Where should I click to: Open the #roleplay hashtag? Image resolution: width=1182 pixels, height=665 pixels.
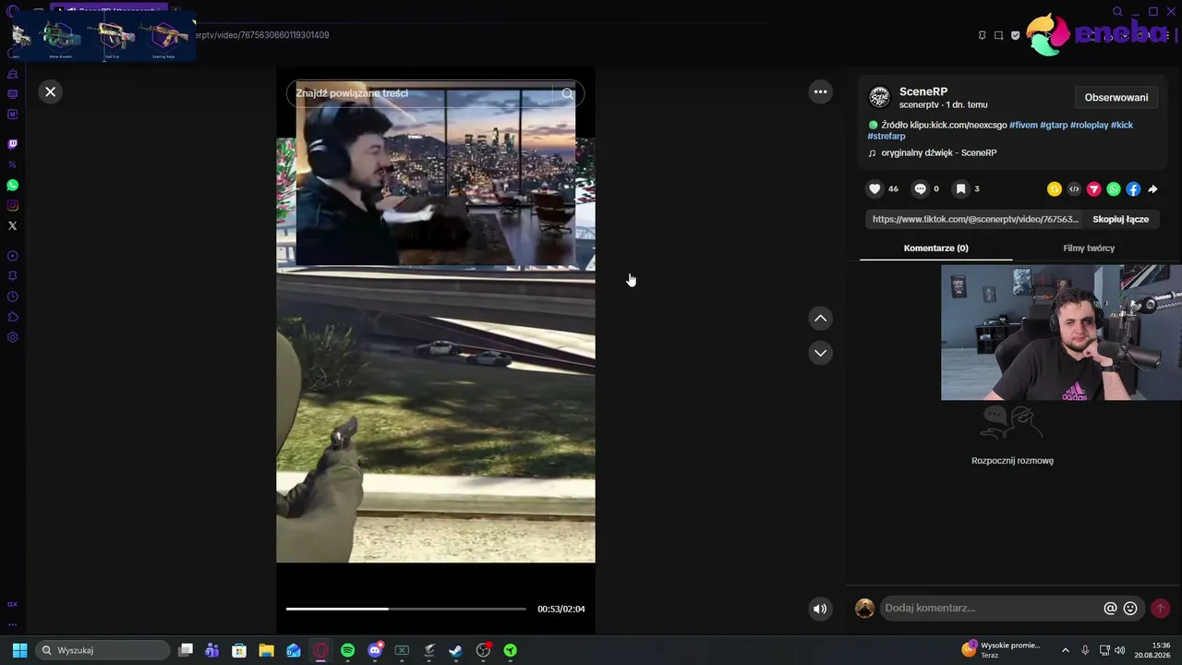[1089, 125]
